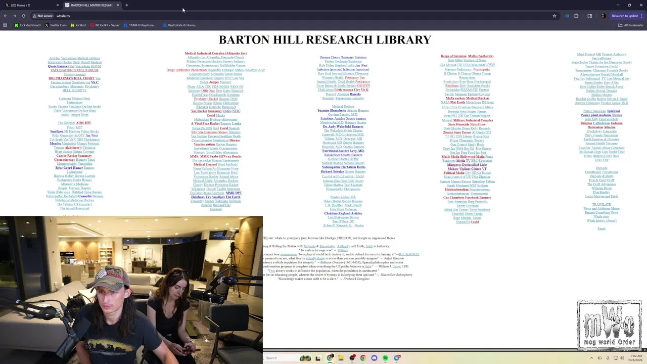Click the browser forward arrow
647x364 pixels.
(x=15, y=16)
